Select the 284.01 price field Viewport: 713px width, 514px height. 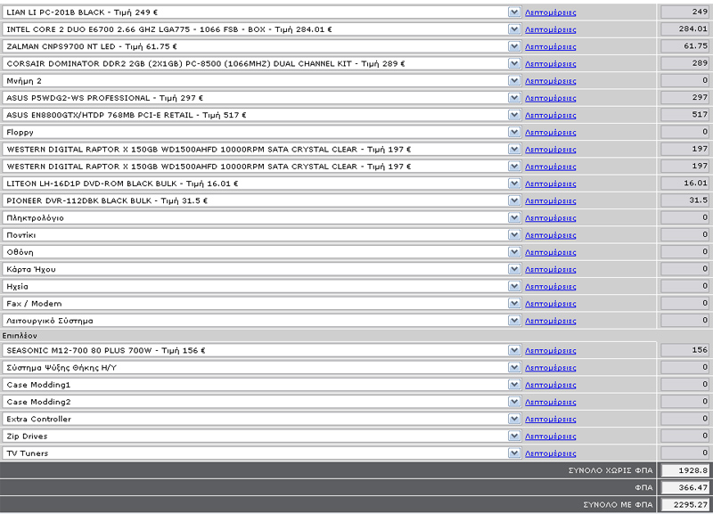coord(684,29)
